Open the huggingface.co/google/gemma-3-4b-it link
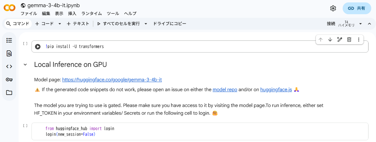 pos(112,80)
